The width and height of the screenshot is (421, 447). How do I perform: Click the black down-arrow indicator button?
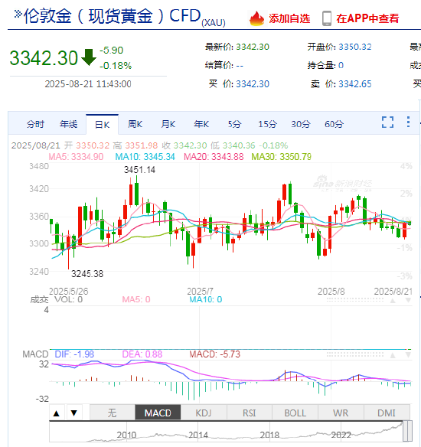point(74,413)
